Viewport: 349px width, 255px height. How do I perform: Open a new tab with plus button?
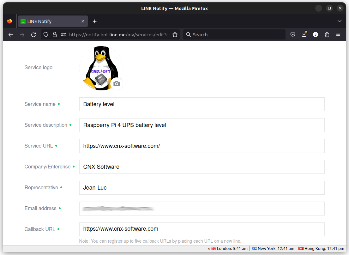(x=95, y=21)
